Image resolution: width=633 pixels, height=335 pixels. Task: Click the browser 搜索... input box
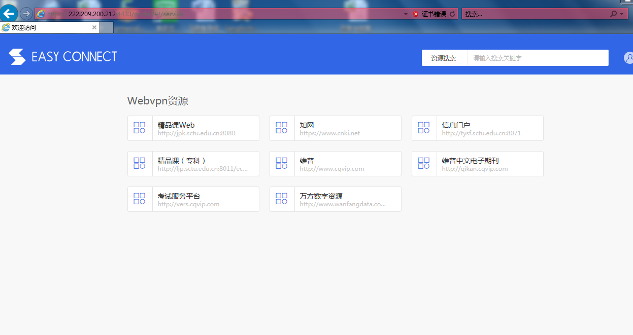pos(536,14)
